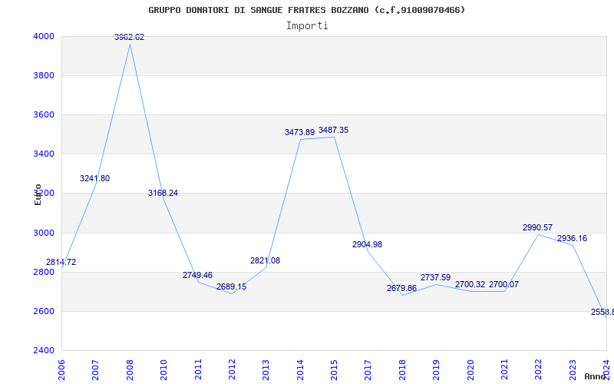Click the 2012 x-axis year label
614x384 pixels.
click(x=232, y=369)
